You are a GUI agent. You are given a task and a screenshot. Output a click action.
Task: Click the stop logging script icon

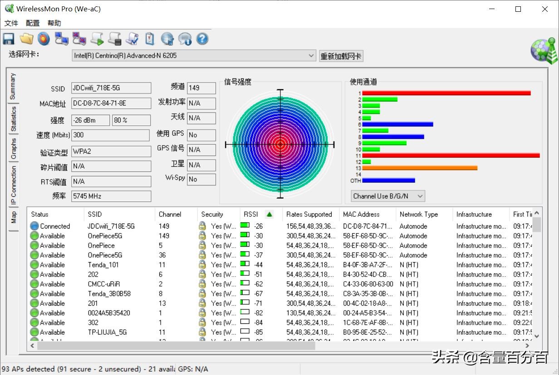[114, 39]
